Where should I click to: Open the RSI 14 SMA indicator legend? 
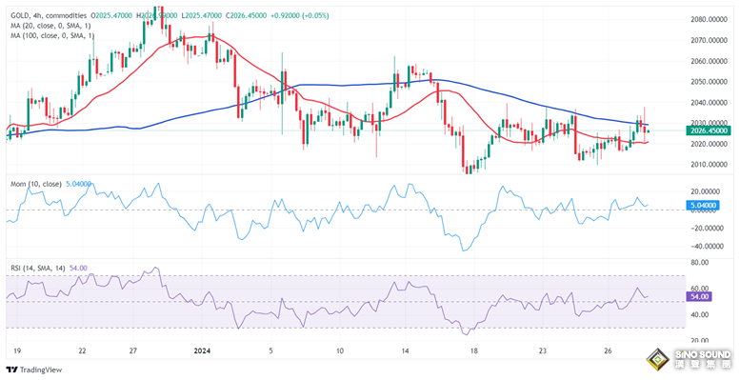pyautogui.click(x=39, y=269)
